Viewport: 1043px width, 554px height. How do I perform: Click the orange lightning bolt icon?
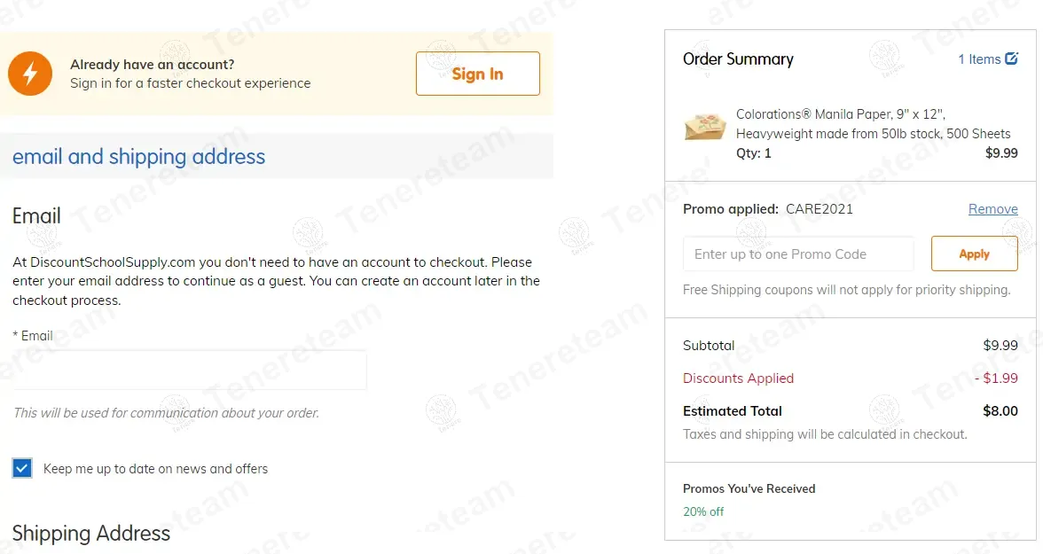coord(30,74)
